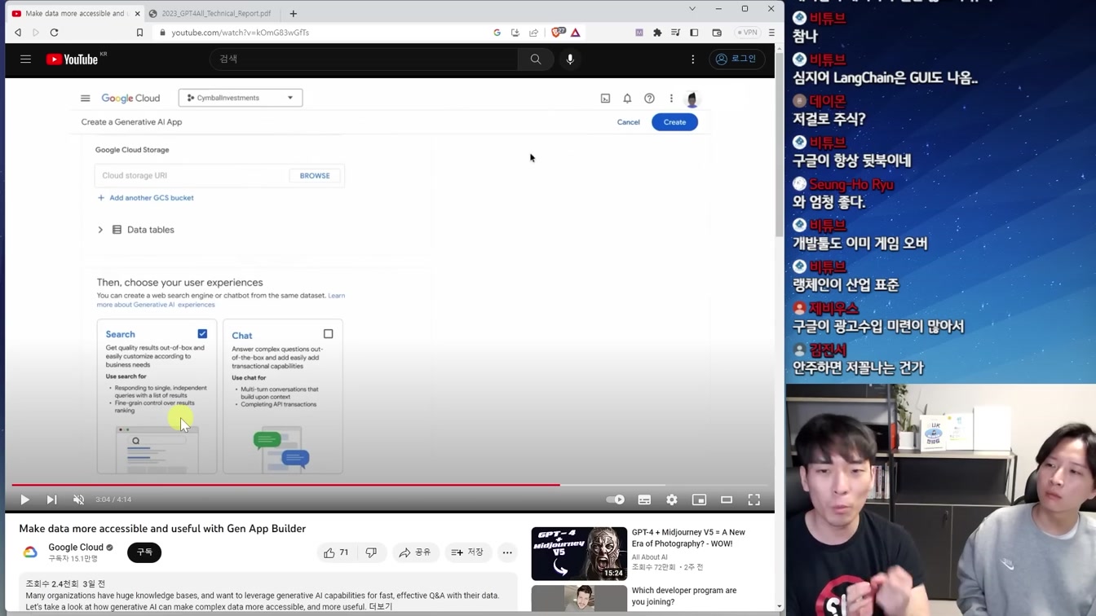This screenshot has width=1096, height=616.
Task: Click the VPN button in the toolbar
Action: [x=747, y=33]
